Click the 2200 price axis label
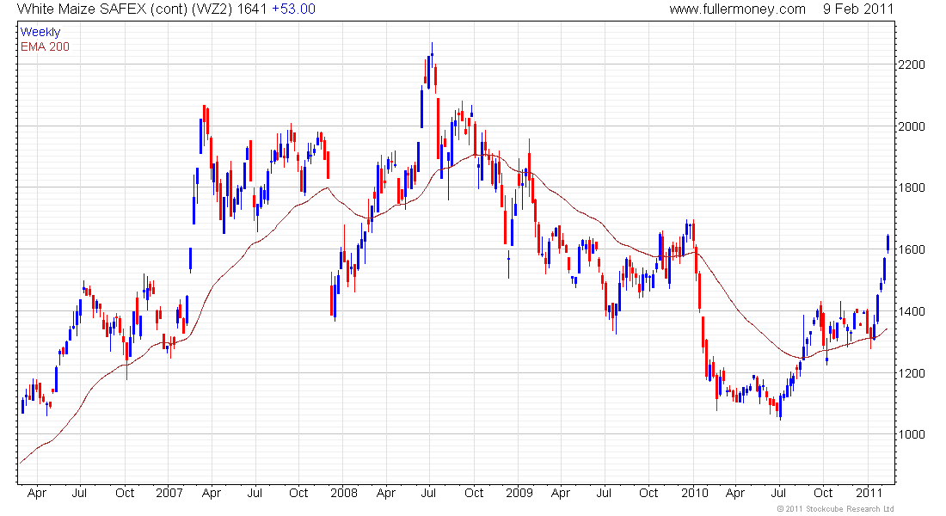The width and height of the screenshot is (946, 516). coord(911,64)
